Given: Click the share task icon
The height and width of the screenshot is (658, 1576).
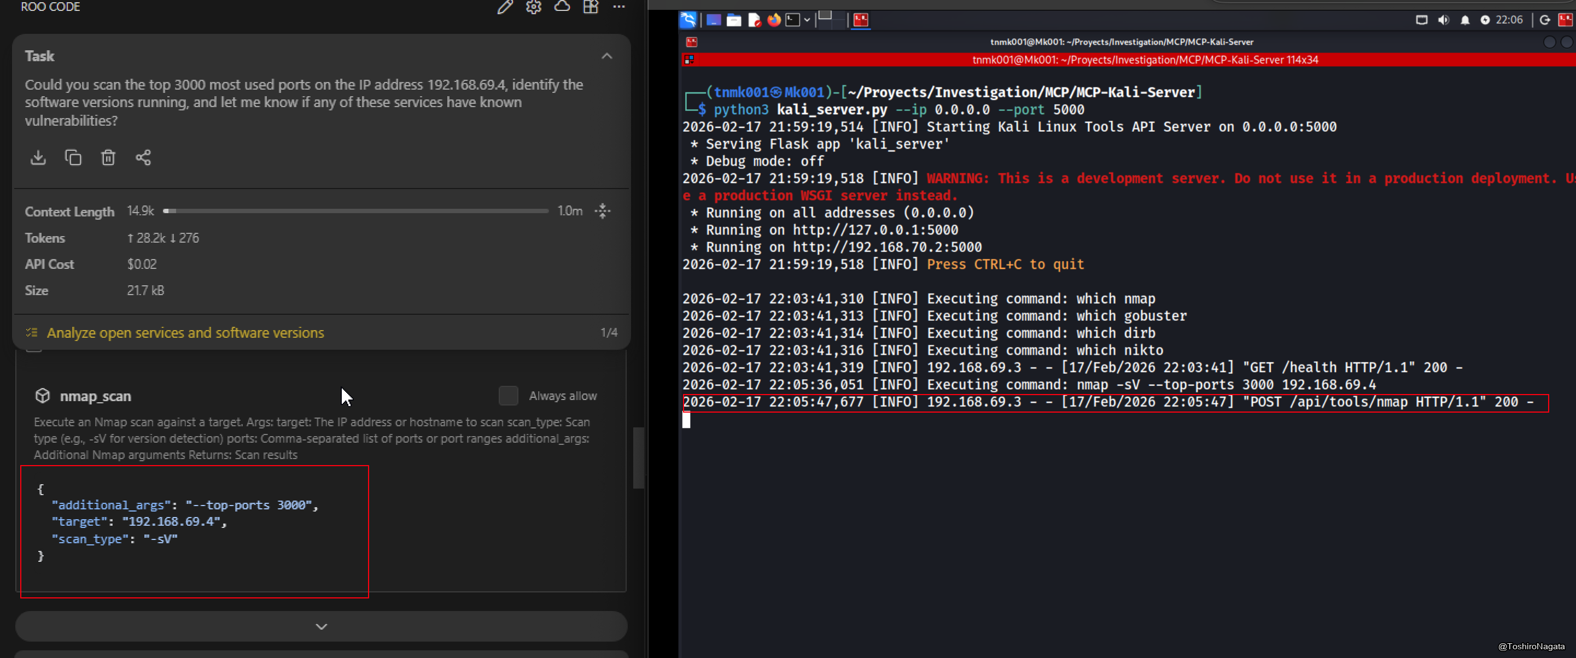Looking at the screenshot, I should (143, 158).
